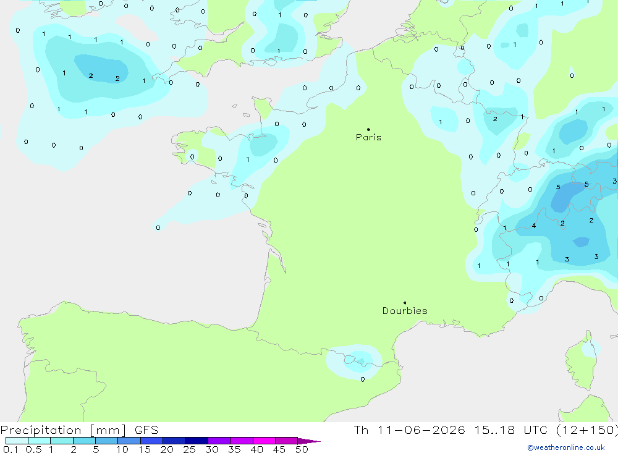This screenshot has height=453, width=618.
Task: Click the legend label '10'
Action: 122,449
